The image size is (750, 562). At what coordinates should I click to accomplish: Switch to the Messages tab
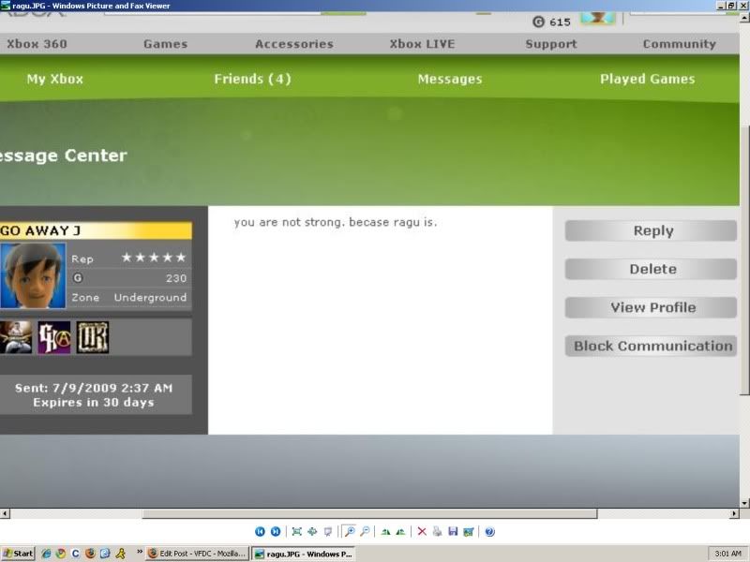(450, 79)
